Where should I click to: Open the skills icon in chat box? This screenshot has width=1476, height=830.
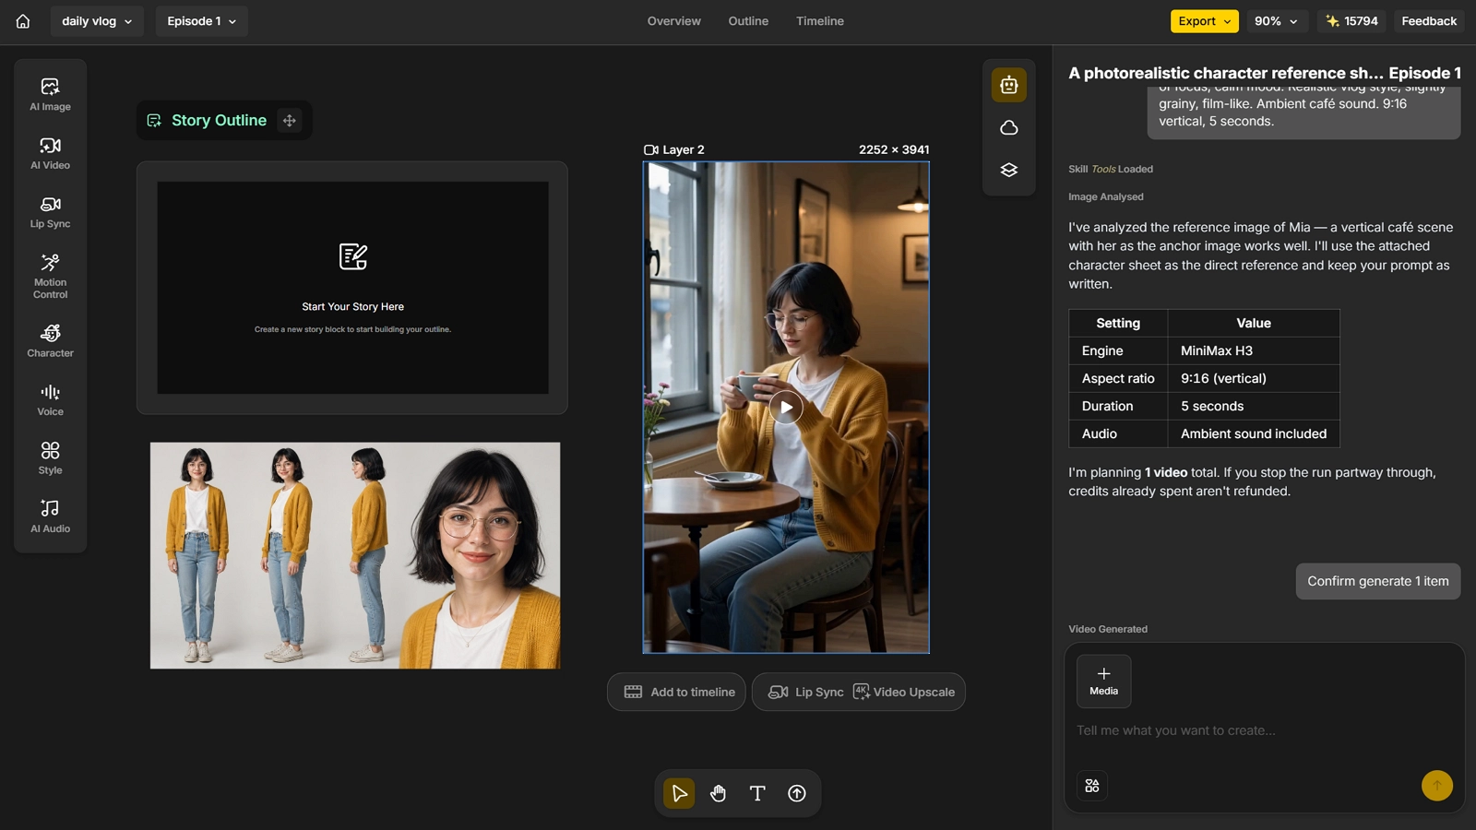click(x=1092, y=786)
